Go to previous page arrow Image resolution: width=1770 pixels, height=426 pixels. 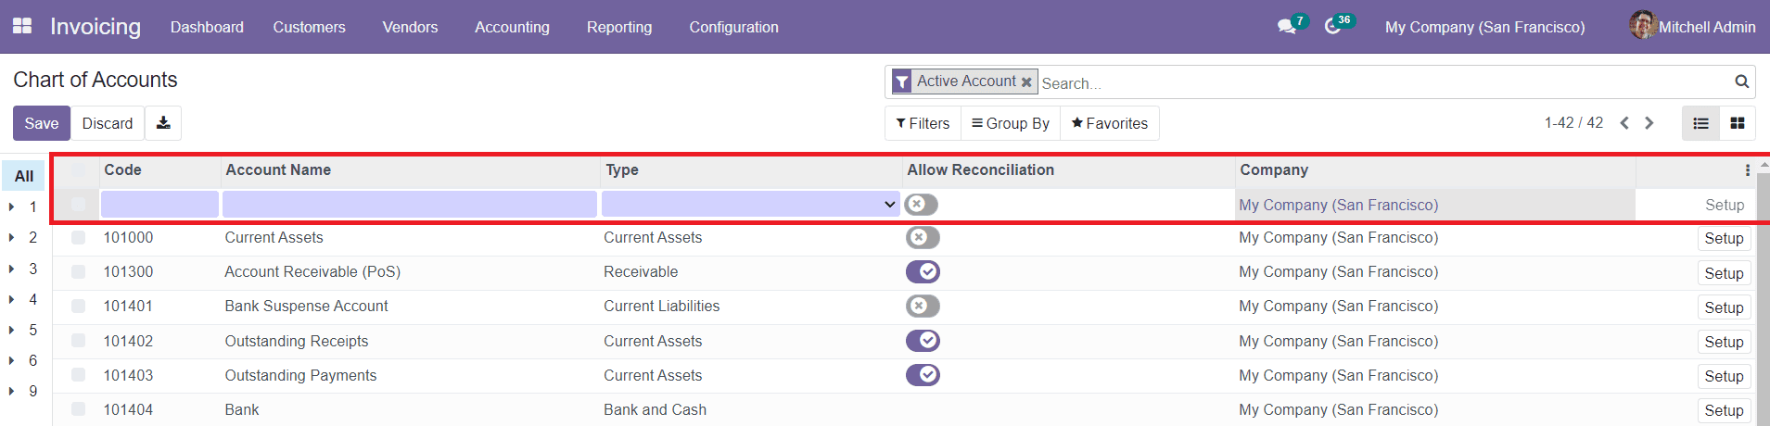[1624, 123]
